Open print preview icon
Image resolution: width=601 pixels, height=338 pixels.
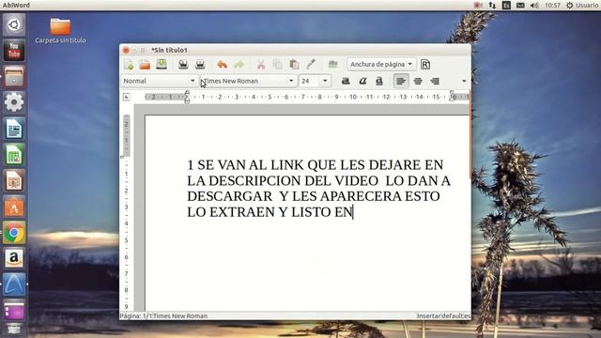(x=200, y=65)
